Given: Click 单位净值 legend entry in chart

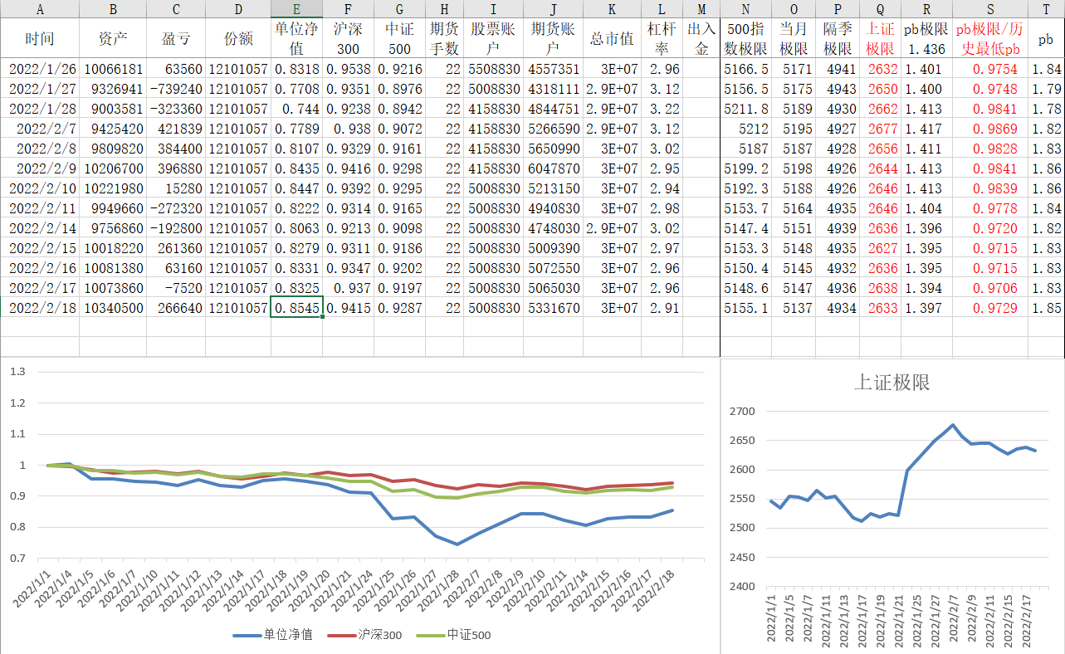Looking at the screenshot, I should (x=273, y=635).
